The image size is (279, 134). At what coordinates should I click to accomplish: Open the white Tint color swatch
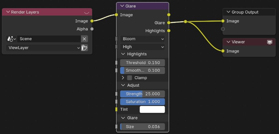pos(152,109)
